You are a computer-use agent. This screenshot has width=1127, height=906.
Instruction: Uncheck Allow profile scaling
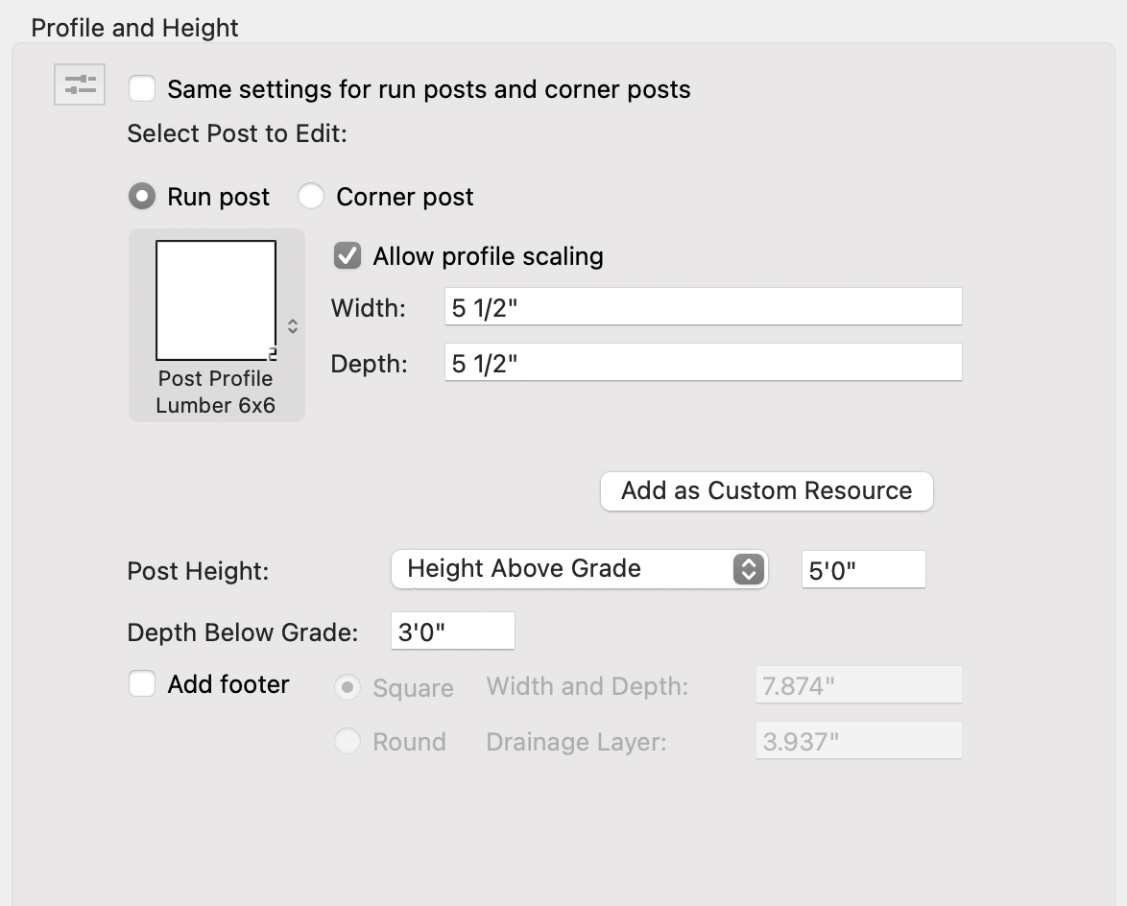pyautogui.click(x=347, y=256)
